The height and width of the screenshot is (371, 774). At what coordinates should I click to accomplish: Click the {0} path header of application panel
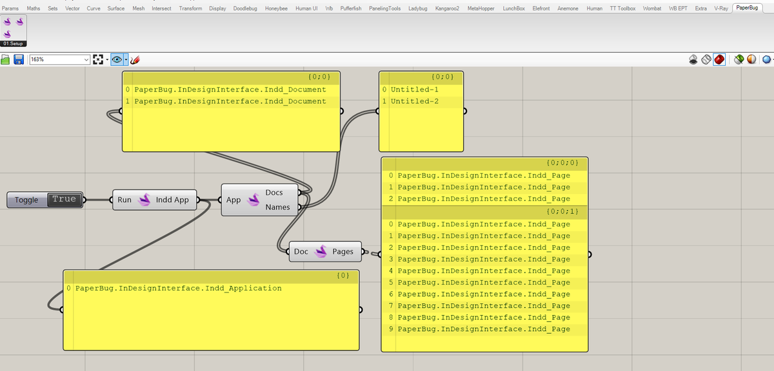pos(211,276)
